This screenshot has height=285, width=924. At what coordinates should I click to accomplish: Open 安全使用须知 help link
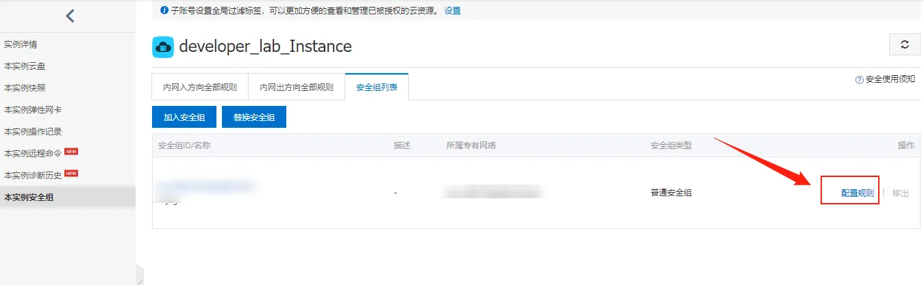890,79
